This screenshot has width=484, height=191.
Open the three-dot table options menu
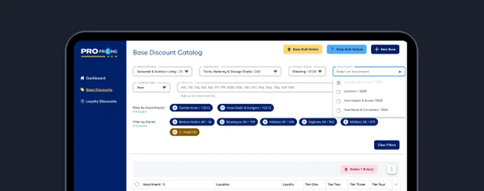(x=392, y=169)
